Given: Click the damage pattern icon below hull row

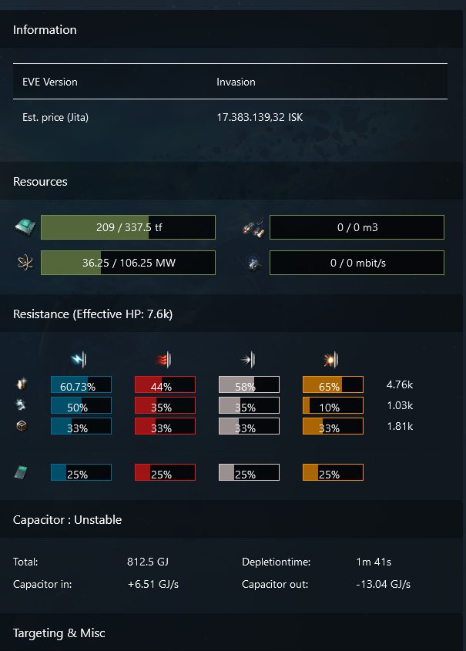Looking at the screenshot, I should pyautogui.click(x=22, y=472).
